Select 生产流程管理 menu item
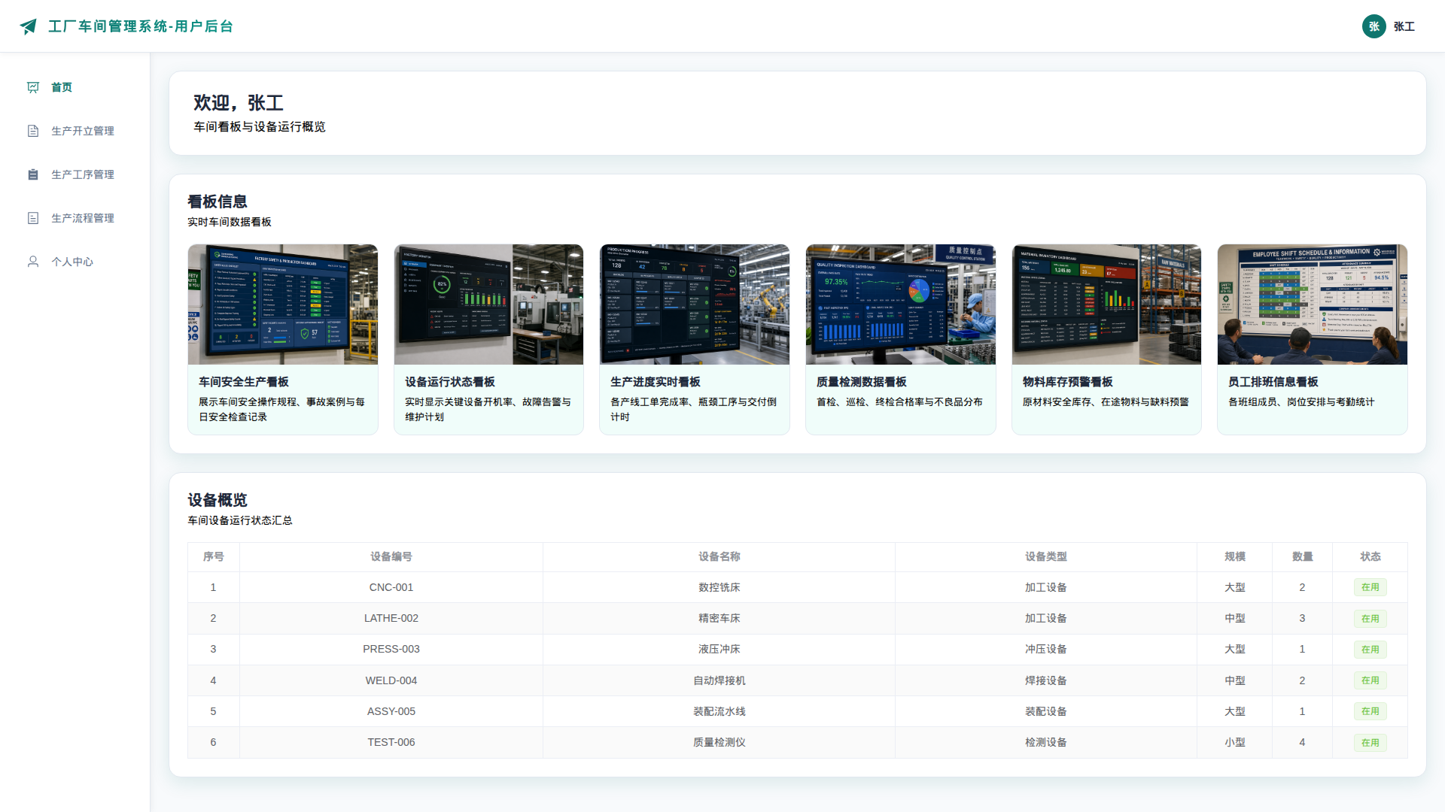The width and height of the screenshot is (1445, 812). [75, 218]
